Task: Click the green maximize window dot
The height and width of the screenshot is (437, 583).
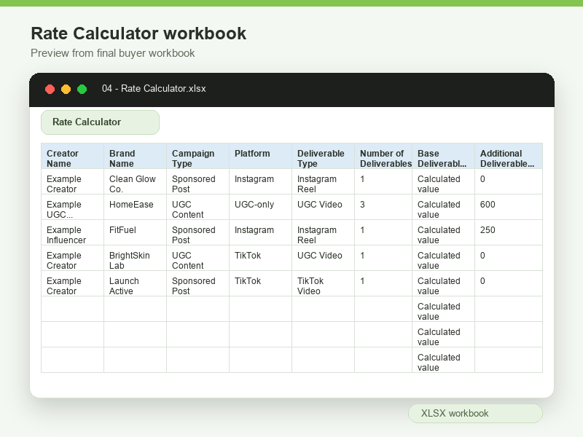Action: tap(82, 89)
